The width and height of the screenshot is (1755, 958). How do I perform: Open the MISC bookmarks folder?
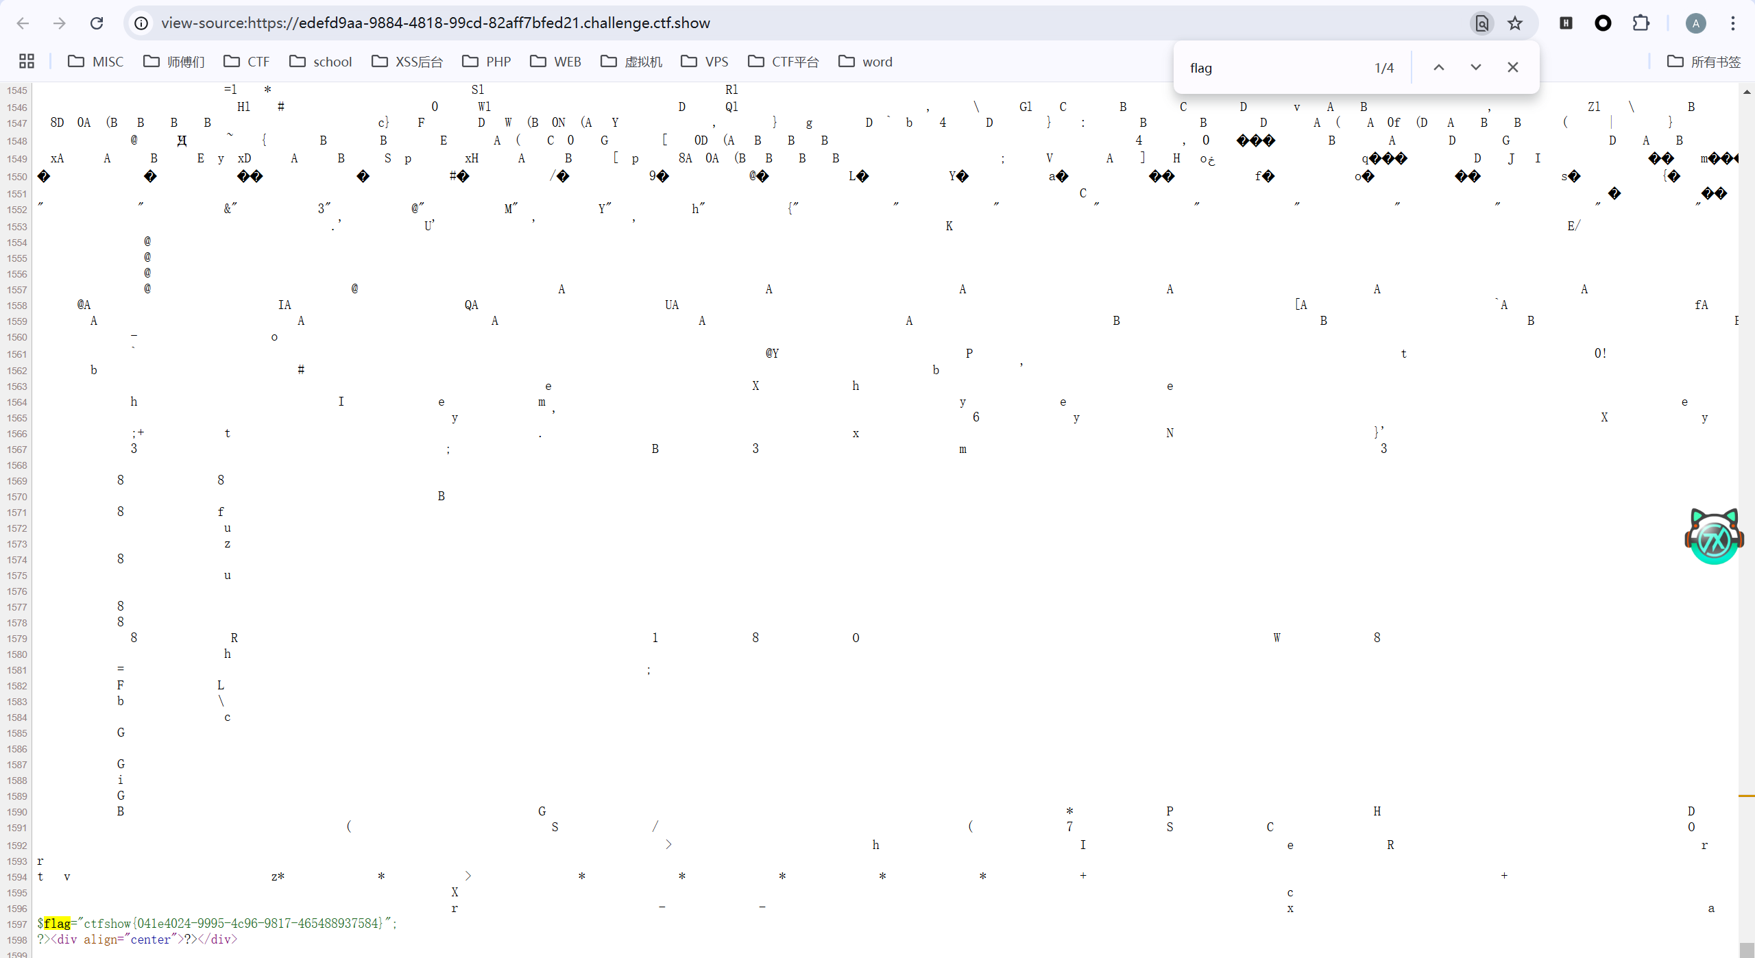coord(96,62)
